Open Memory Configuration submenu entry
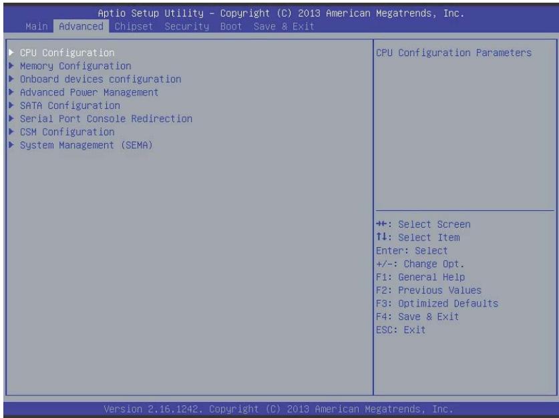Screen dimensions: 559x418 point(75,66)
